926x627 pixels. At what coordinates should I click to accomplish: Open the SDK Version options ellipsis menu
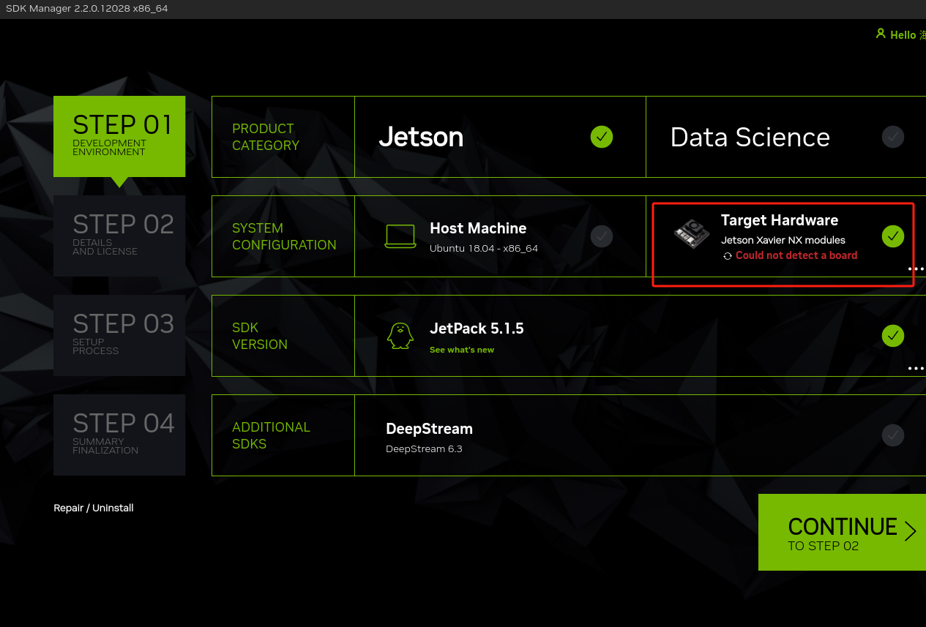click(916, 369)
